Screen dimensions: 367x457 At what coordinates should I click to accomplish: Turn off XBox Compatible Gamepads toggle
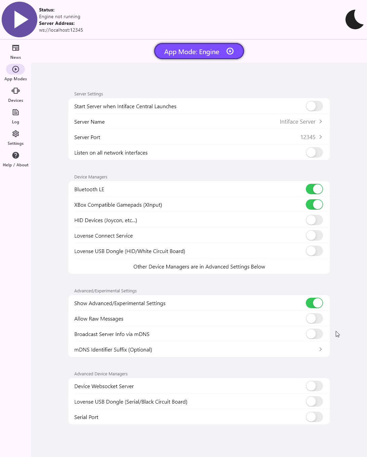point(314,205)
